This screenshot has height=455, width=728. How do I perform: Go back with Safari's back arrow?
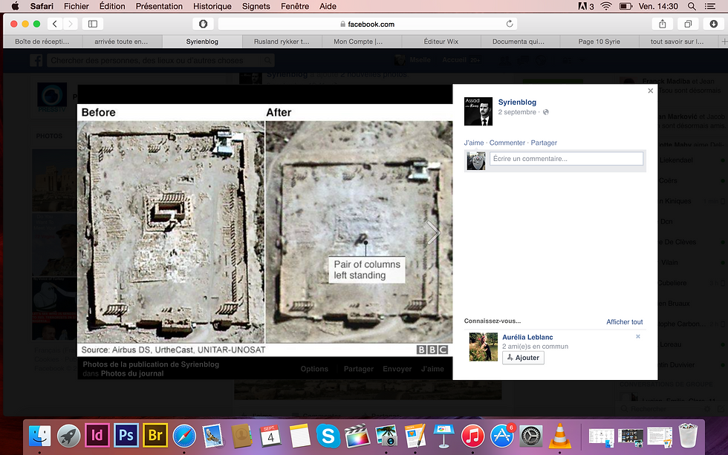55,24
